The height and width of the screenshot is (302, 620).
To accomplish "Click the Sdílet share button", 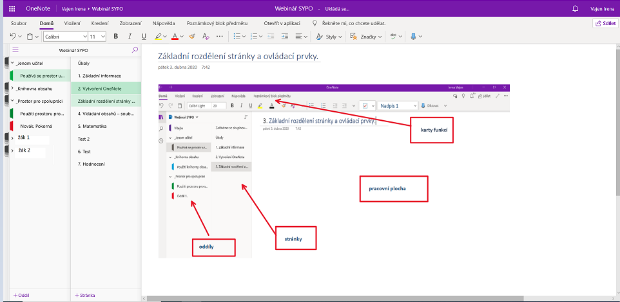I will 605,23.
